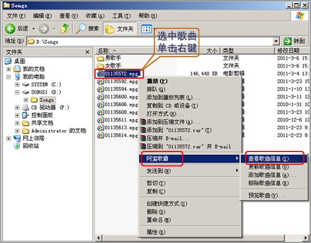Open the Views icon in toolbar

pyautogui.click(x=147, y=29)
